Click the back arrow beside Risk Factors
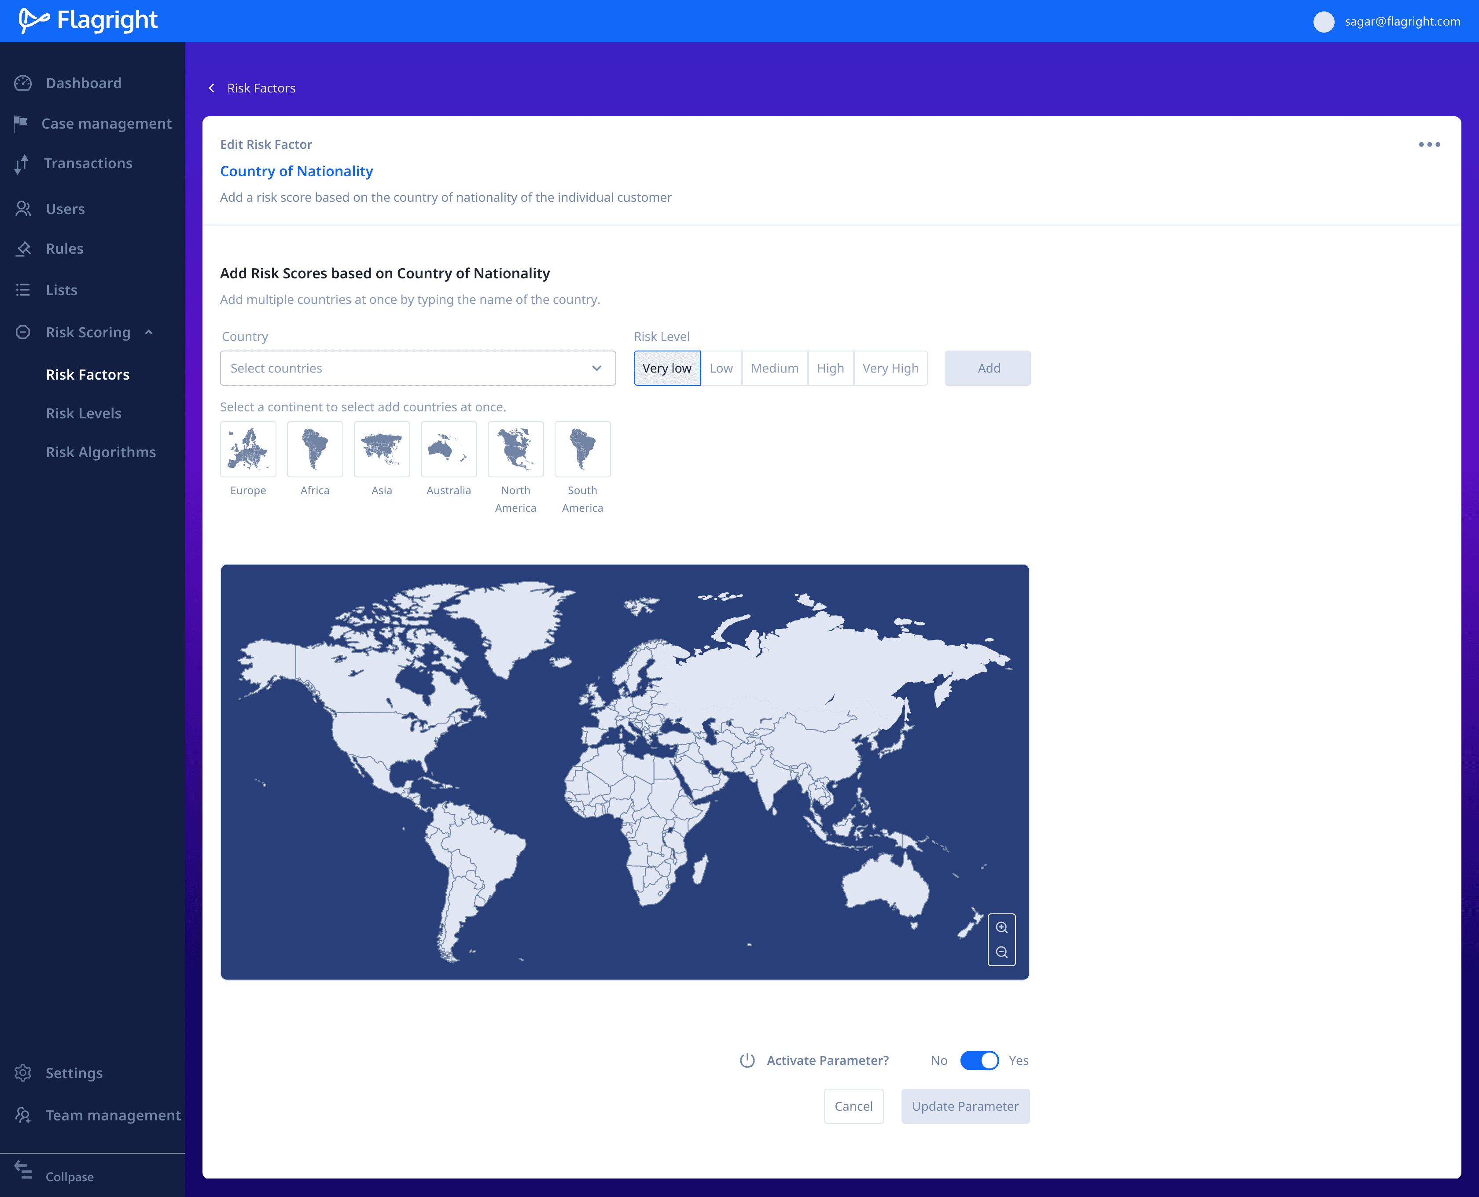 coord(212,88)
